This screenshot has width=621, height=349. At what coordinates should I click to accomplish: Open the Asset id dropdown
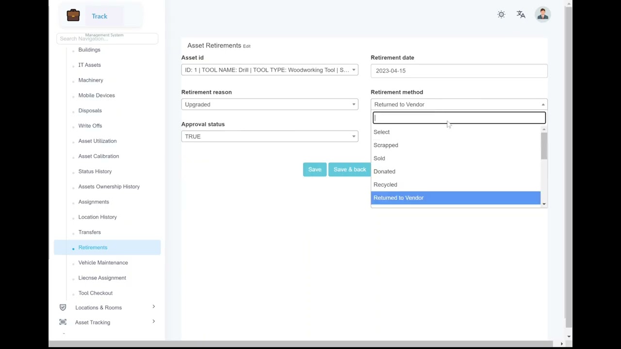pos(270,70)
